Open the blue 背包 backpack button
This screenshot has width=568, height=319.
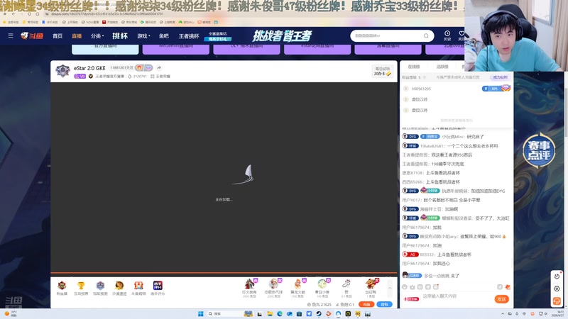point(384,305)
